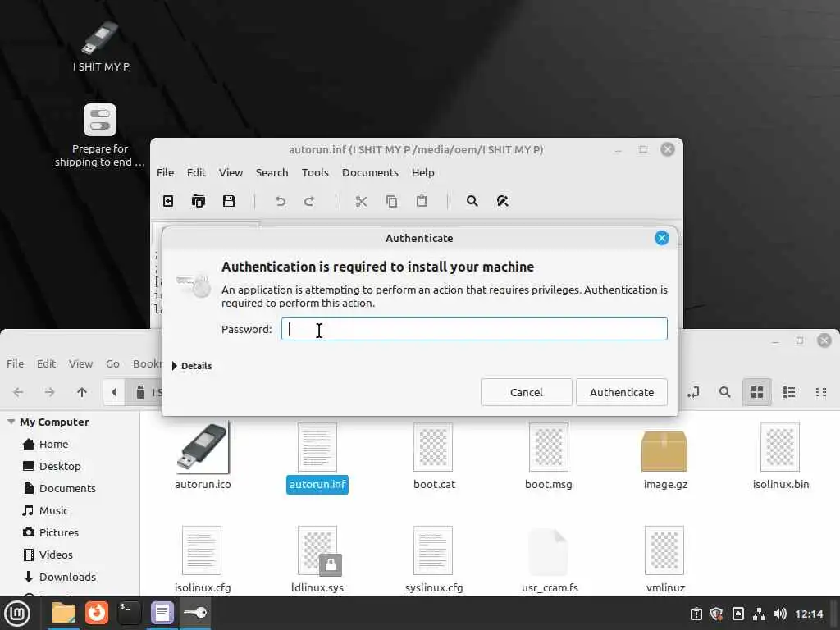Open the Go menu in file manager
Image resolution: width=840 pixels, height=630 pixels.
(x=112, y=363)
